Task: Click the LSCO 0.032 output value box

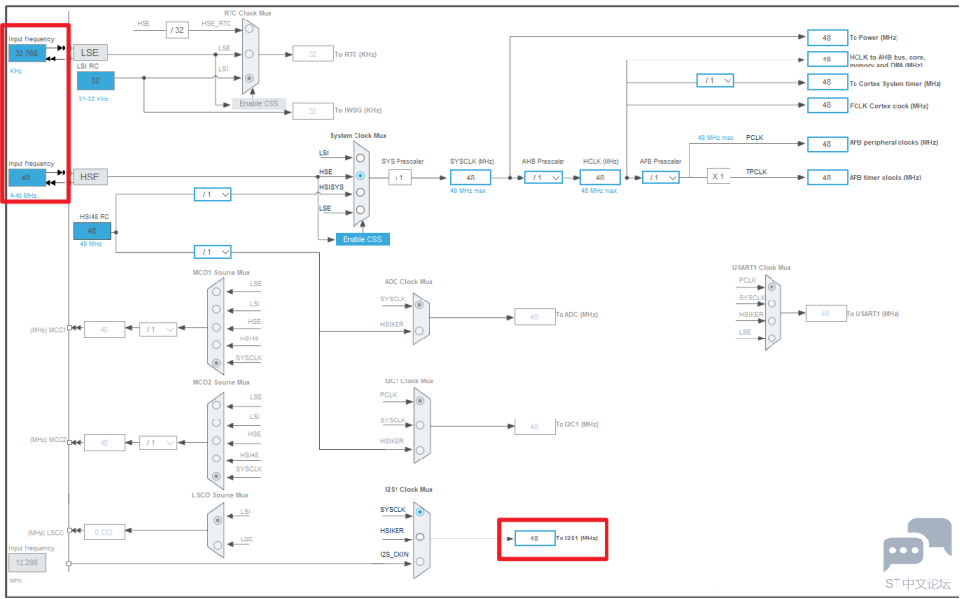Action: point(104,533)
